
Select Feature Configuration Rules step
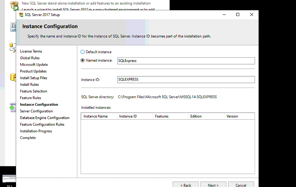click(x=42, y=124)
